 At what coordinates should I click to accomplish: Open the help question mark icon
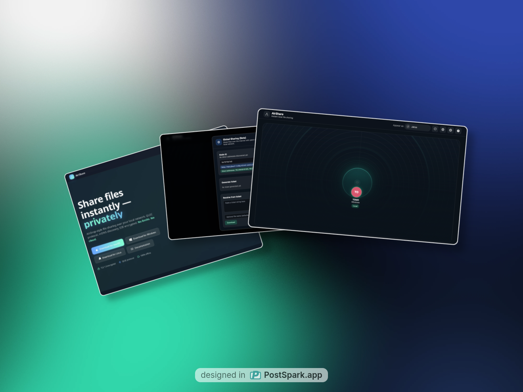coord(458,131)
